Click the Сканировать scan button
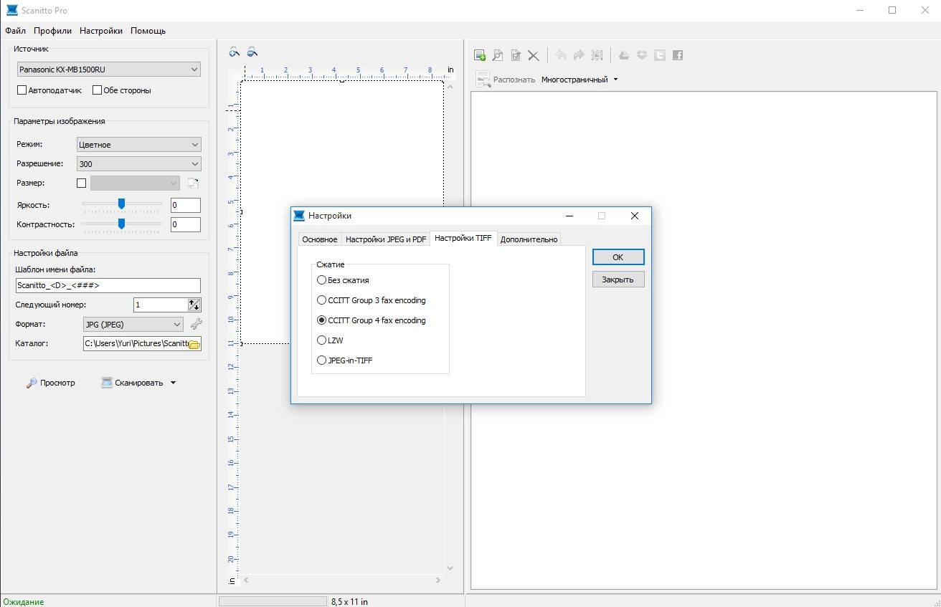Screen dimensions: 941x607 point(133,383)
